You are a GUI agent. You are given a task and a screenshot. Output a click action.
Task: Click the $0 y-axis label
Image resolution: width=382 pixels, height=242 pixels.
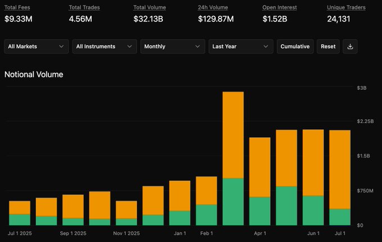[360, 226]
